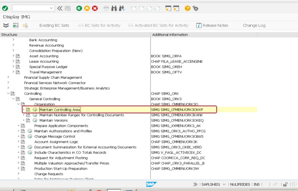Collapse the General Controlling node
Screen dimensions: 298x191
pyautogui.click(x=13, y=99)
